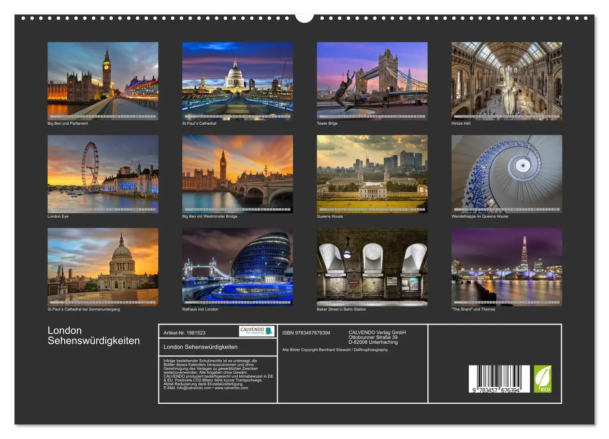The width and height of the screenshot is (609, 439).
Task: Select St. Paul's Cathedral sunset photo
Action: (102, 267)
